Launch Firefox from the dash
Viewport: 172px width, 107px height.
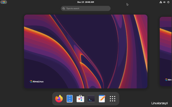(59, 99)
